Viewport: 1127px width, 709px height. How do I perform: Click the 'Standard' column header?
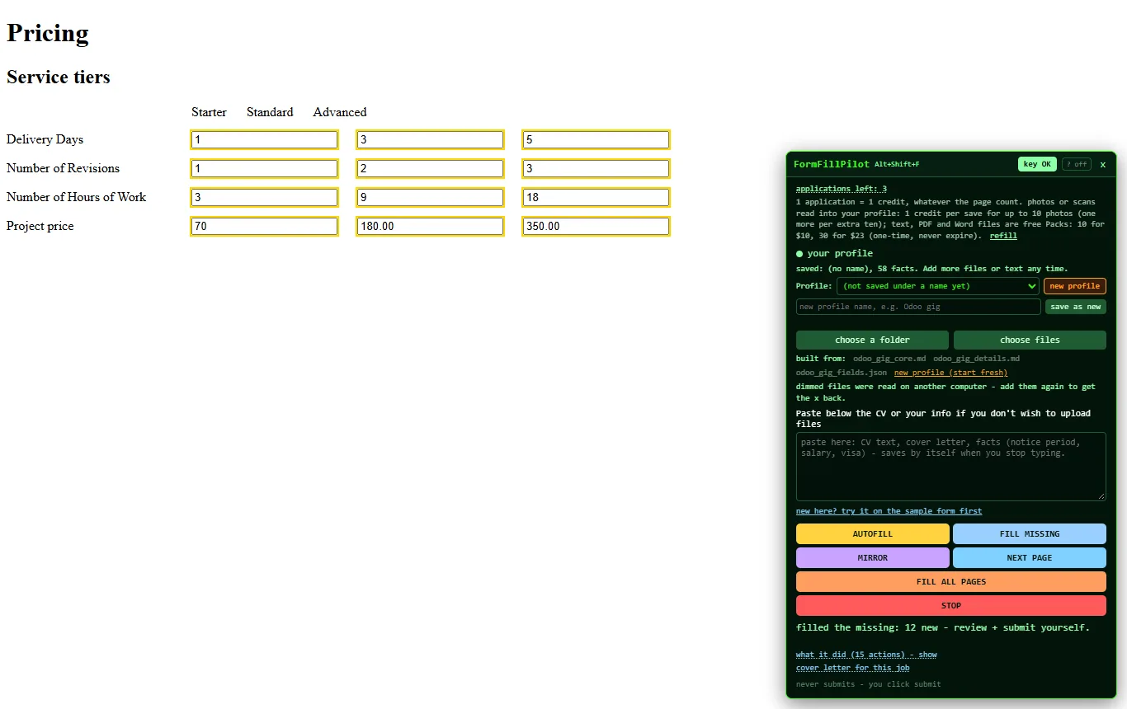click(x=270, y=112)
